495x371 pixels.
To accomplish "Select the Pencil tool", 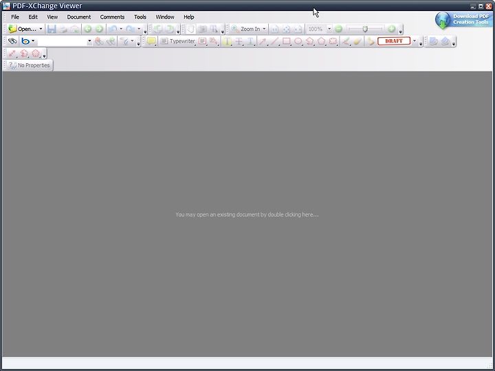I will tap(346, 41).
